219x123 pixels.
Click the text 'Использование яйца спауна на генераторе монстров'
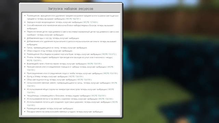(53, 89)
